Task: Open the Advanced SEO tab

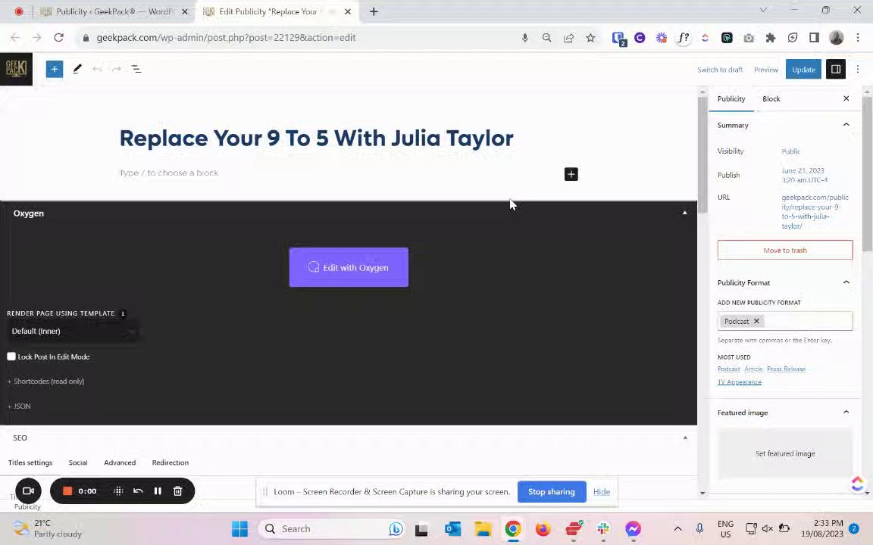Action: [x=120, y=462]
